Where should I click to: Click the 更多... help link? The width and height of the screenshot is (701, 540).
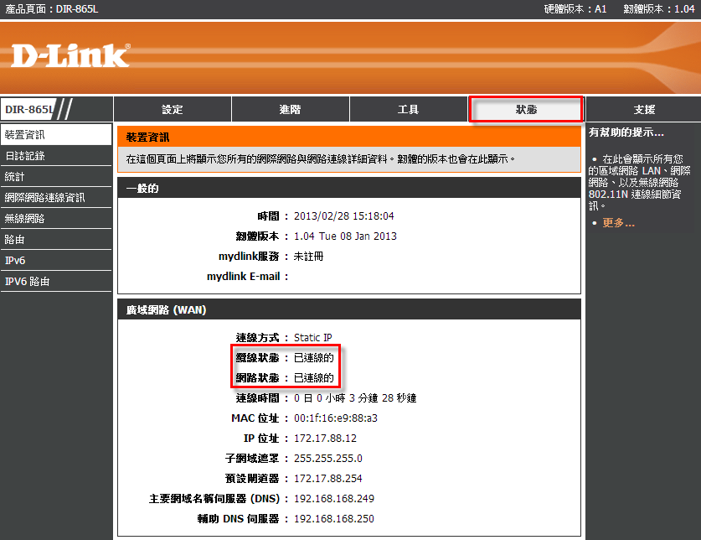[x=618, y=223]
